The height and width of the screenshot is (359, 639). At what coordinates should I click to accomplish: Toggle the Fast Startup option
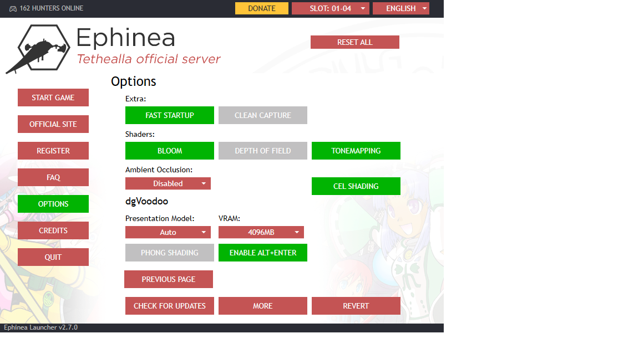[x=170, y=115]
